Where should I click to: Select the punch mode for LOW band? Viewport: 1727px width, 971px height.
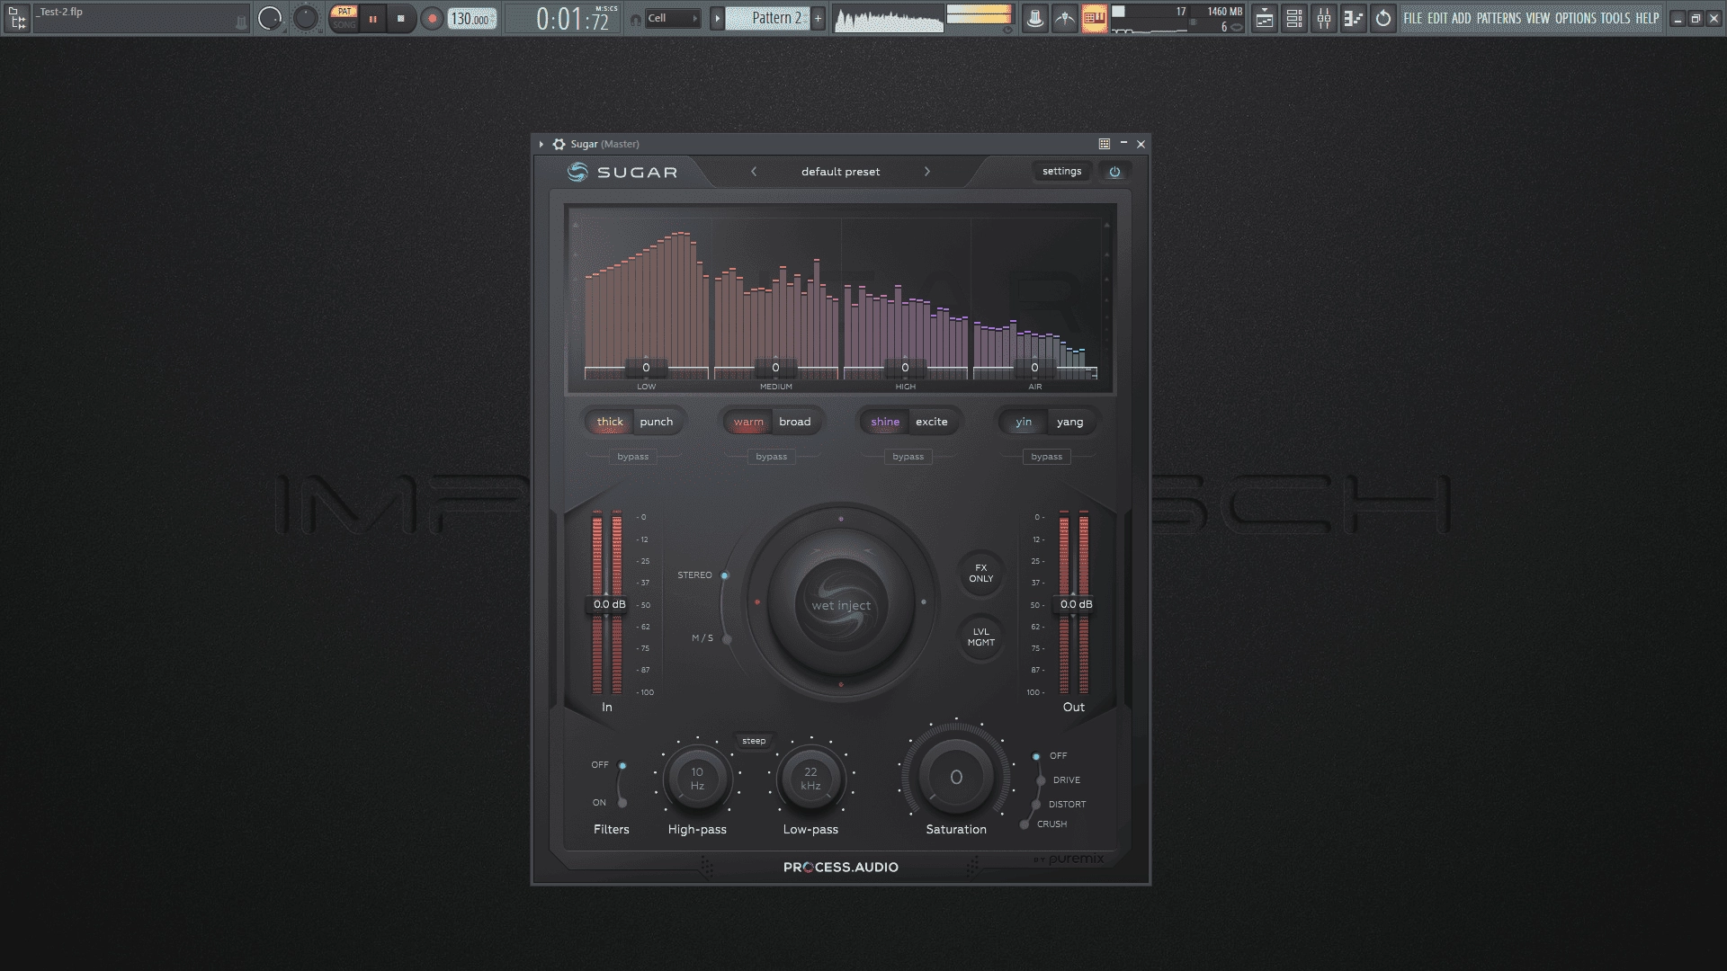pyautogui.click(x=657, y=422)
